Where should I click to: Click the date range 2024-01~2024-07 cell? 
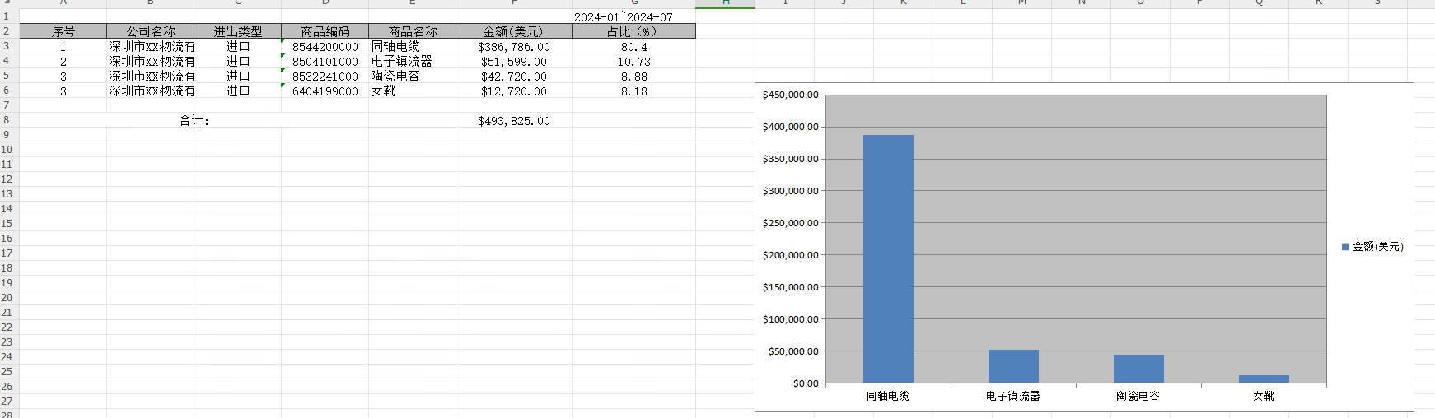(x=624, y=16)
